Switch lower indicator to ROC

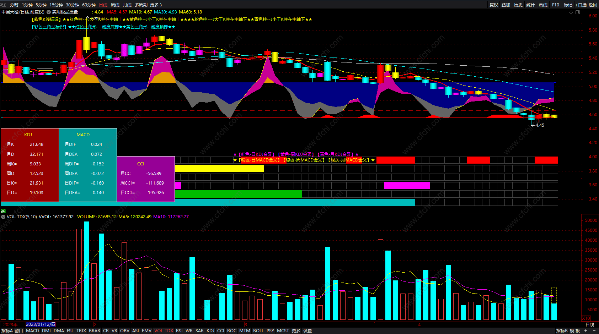click(232, 330)
